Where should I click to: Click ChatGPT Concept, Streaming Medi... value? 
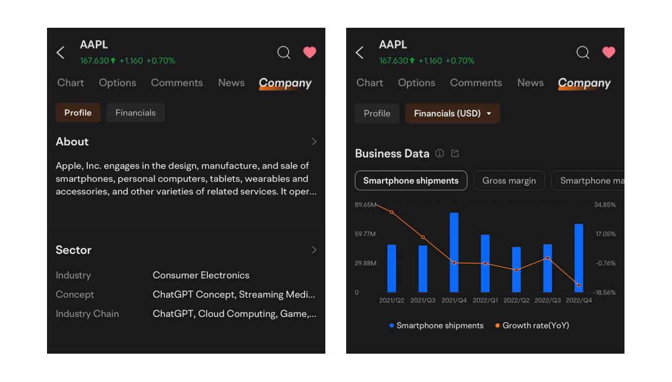click(234, 294)
